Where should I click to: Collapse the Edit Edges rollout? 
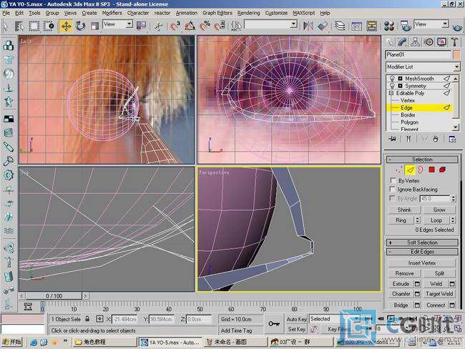click(x=422, y=252)
